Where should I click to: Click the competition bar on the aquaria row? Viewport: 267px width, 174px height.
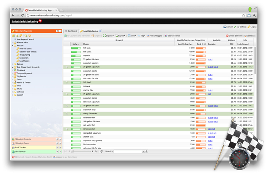[201, 56]
